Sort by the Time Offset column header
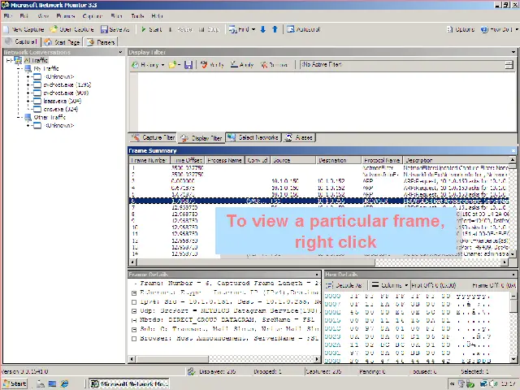The image size is (520, 390). pos(187,160)
